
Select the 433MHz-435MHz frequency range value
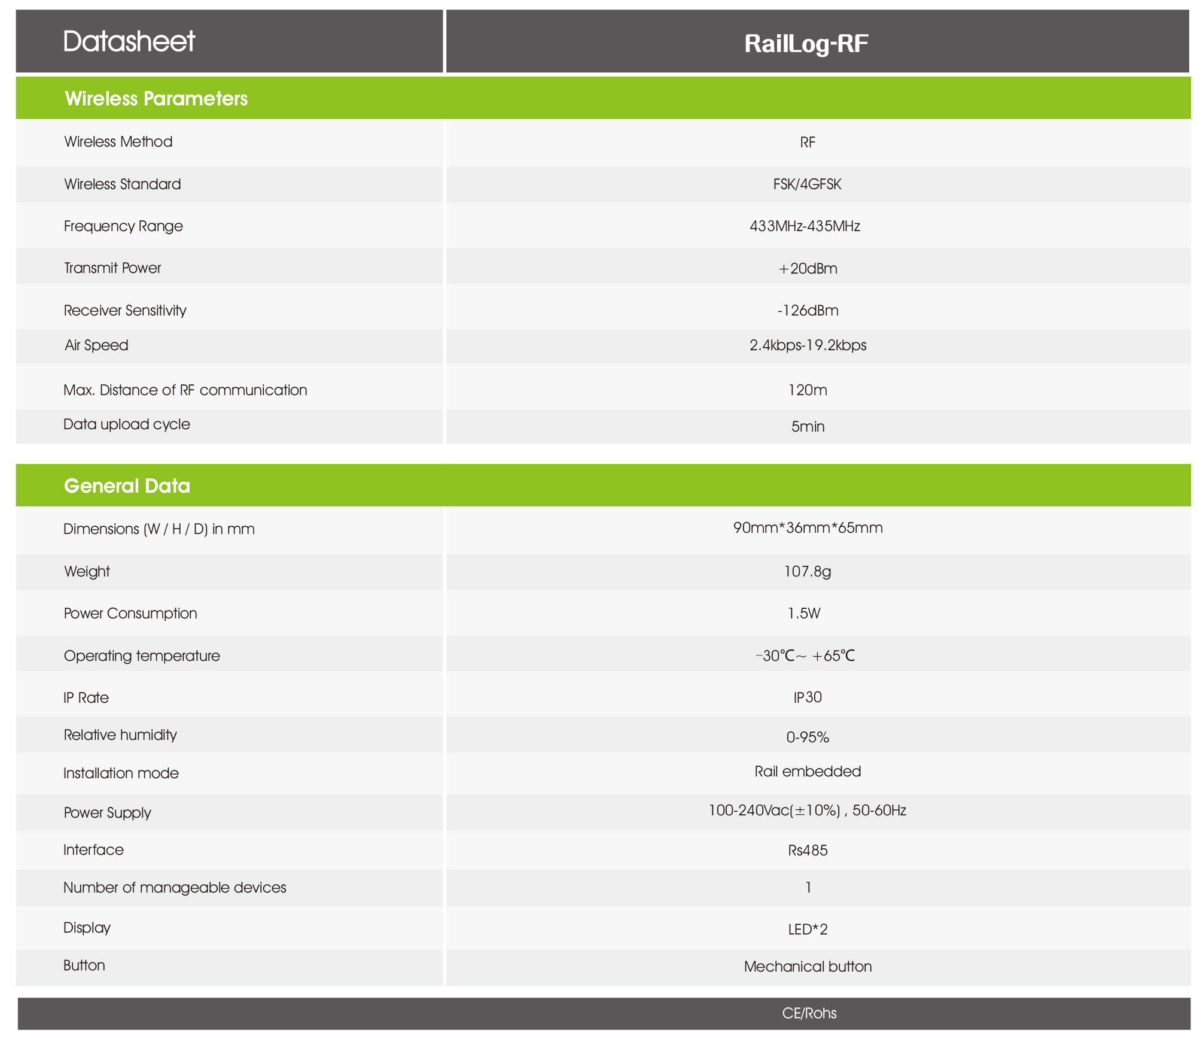(x=805, y=226)
